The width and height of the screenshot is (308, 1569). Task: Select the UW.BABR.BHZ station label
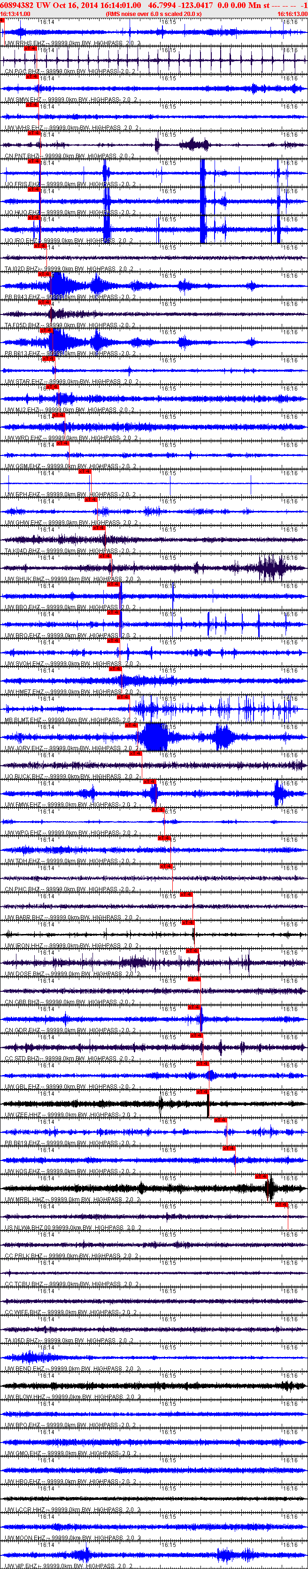click(x=25, y=918)
